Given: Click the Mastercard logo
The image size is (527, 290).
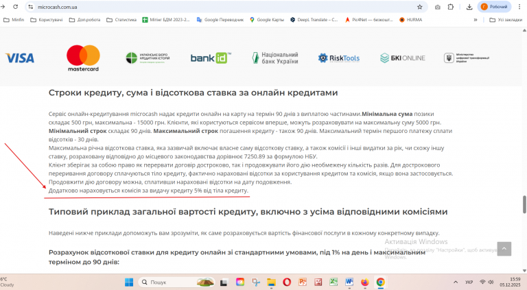Looking at the screenshot, I should pos(83,58).
